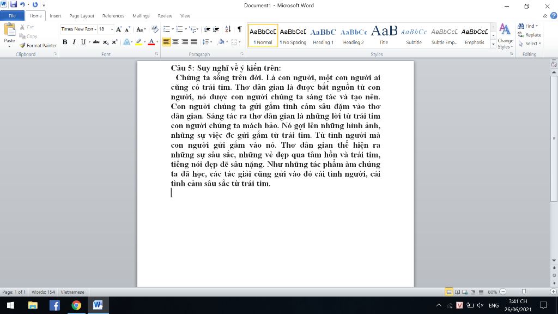The width and height of the screenshot is (558, 314).
Task: Switch to Full Screen Reading view icon
Action: 457,292
